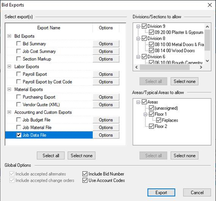Uncheck the Firplaces area item
The height and width of the screenshot is (201, 216).
coord(159,120)
